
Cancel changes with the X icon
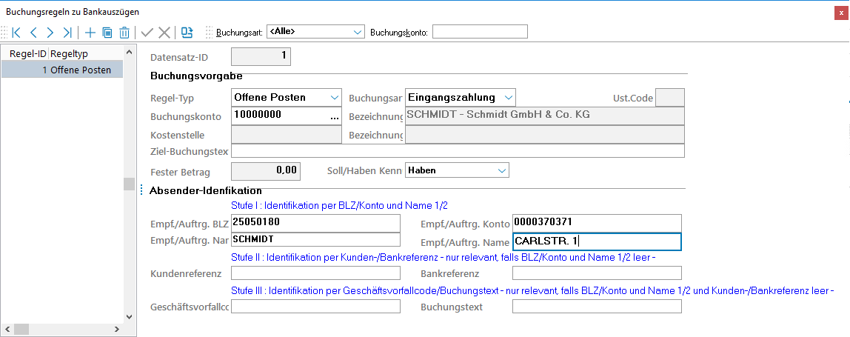point(164,33)
